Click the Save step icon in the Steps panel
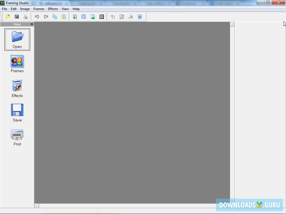Image resolution: width=286 pixels, height=214 pixels. point(17,113)
